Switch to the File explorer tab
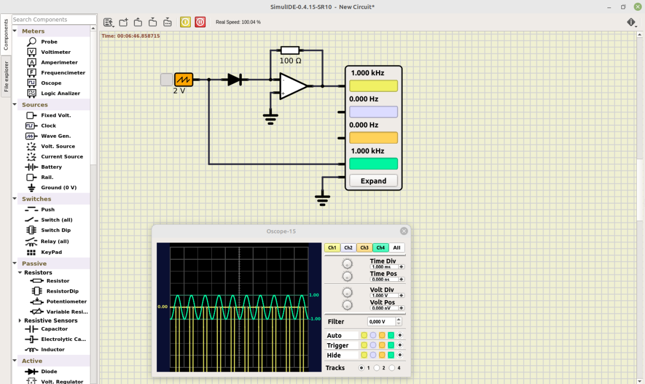This screenshot has height=384, width=645. 6,76
